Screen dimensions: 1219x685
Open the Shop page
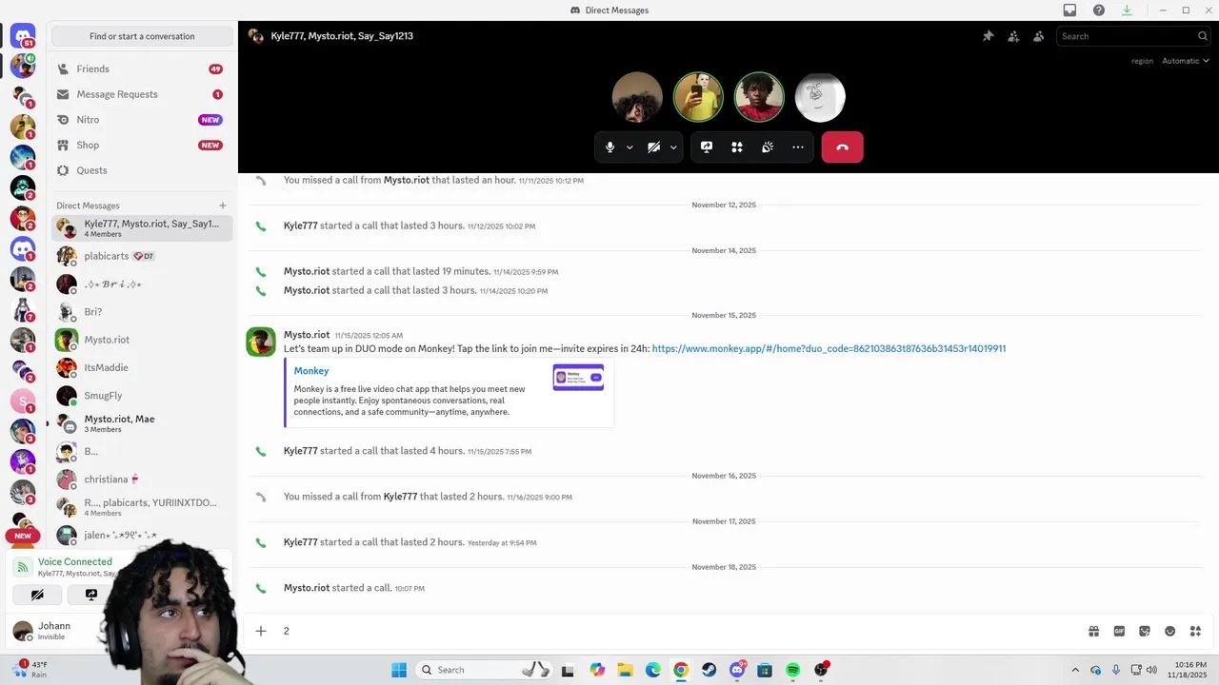coord(142,145)
